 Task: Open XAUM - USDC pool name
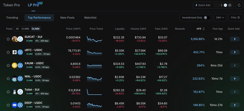[x=34, y=63]
